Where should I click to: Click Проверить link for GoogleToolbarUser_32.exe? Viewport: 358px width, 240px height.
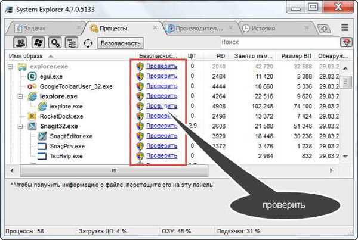tap(162, 86)
